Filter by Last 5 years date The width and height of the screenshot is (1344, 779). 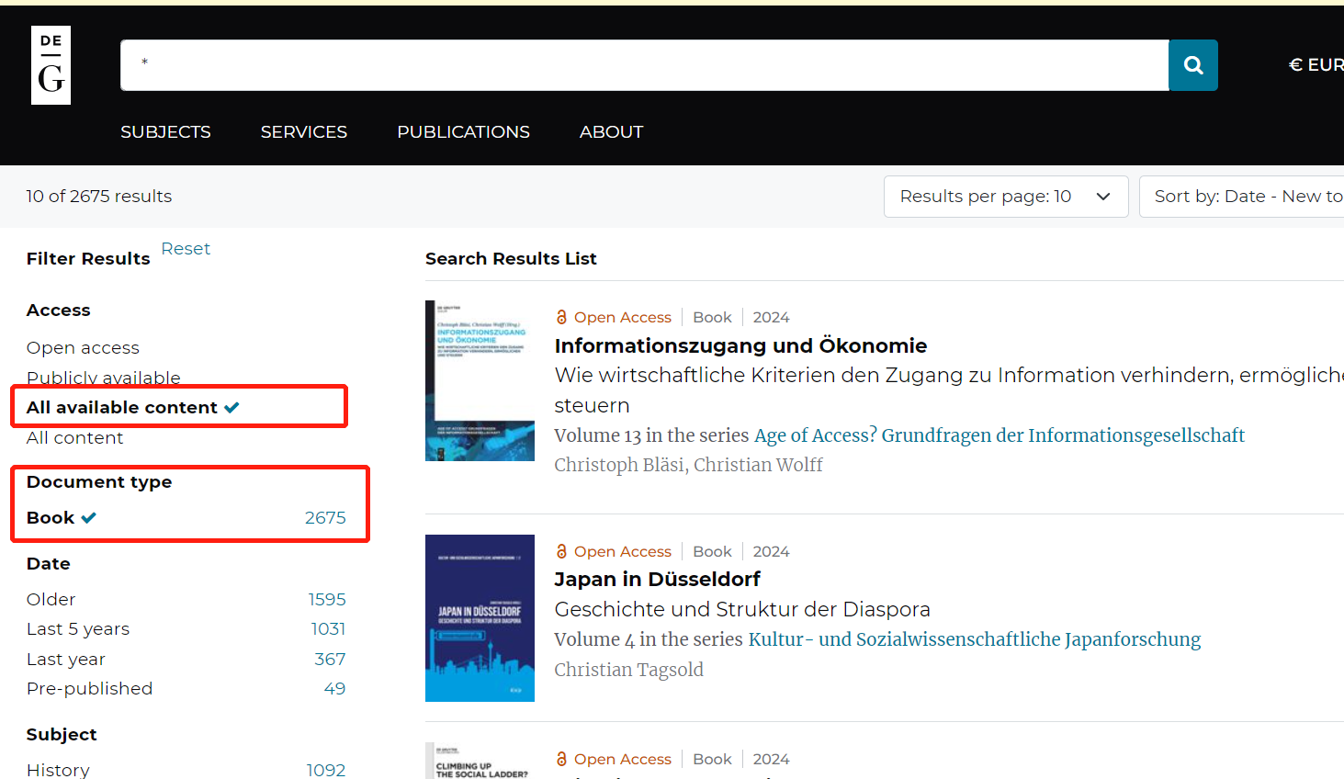click(78, 629)
